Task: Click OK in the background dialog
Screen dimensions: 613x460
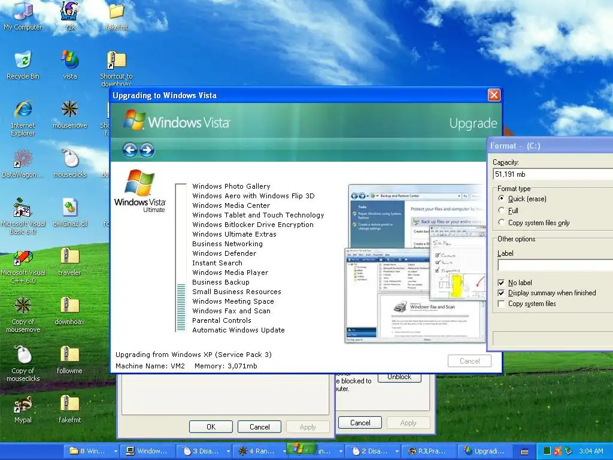Action: pos(211,426)
